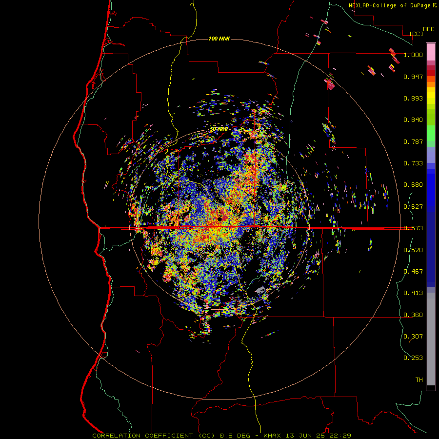The height and width of the screenshot is (439, 439).
Task: Click the [CC] units label
Action: [x=416, y=34]
